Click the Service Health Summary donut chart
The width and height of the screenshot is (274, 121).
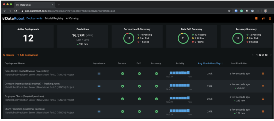129,38
